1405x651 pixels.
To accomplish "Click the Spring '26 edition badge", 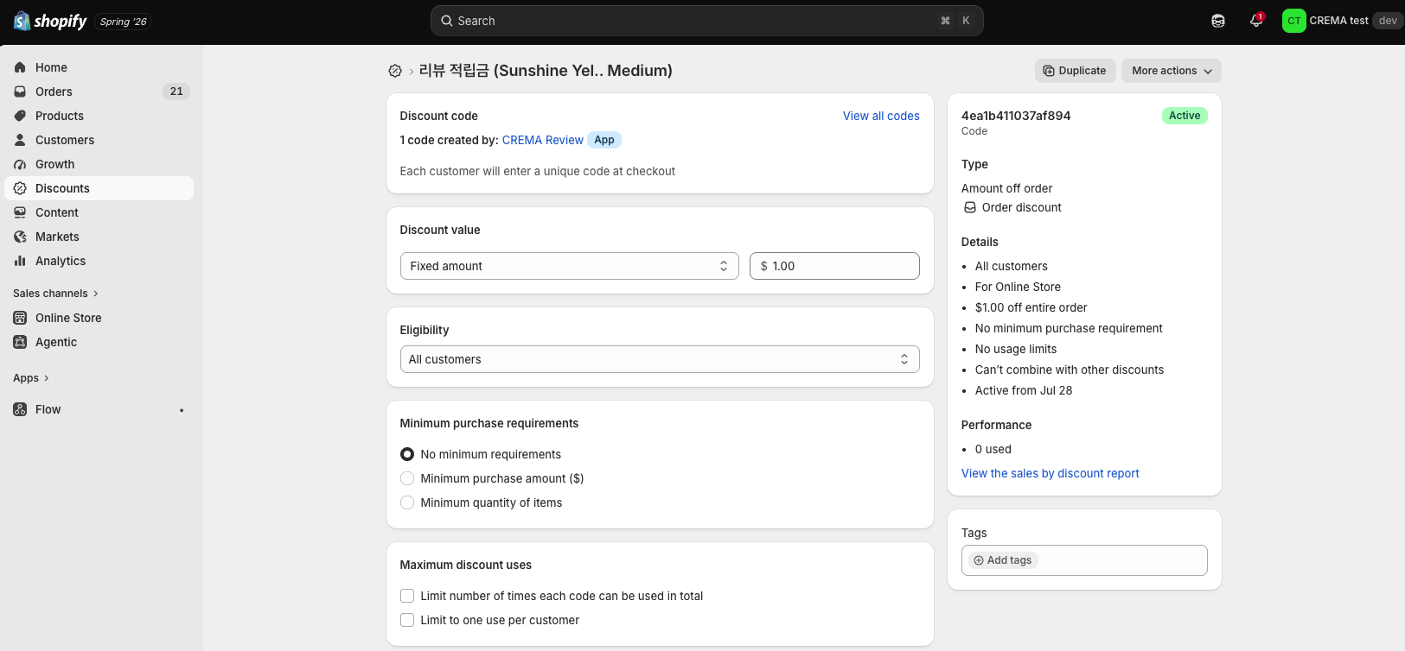I will 124,22.
